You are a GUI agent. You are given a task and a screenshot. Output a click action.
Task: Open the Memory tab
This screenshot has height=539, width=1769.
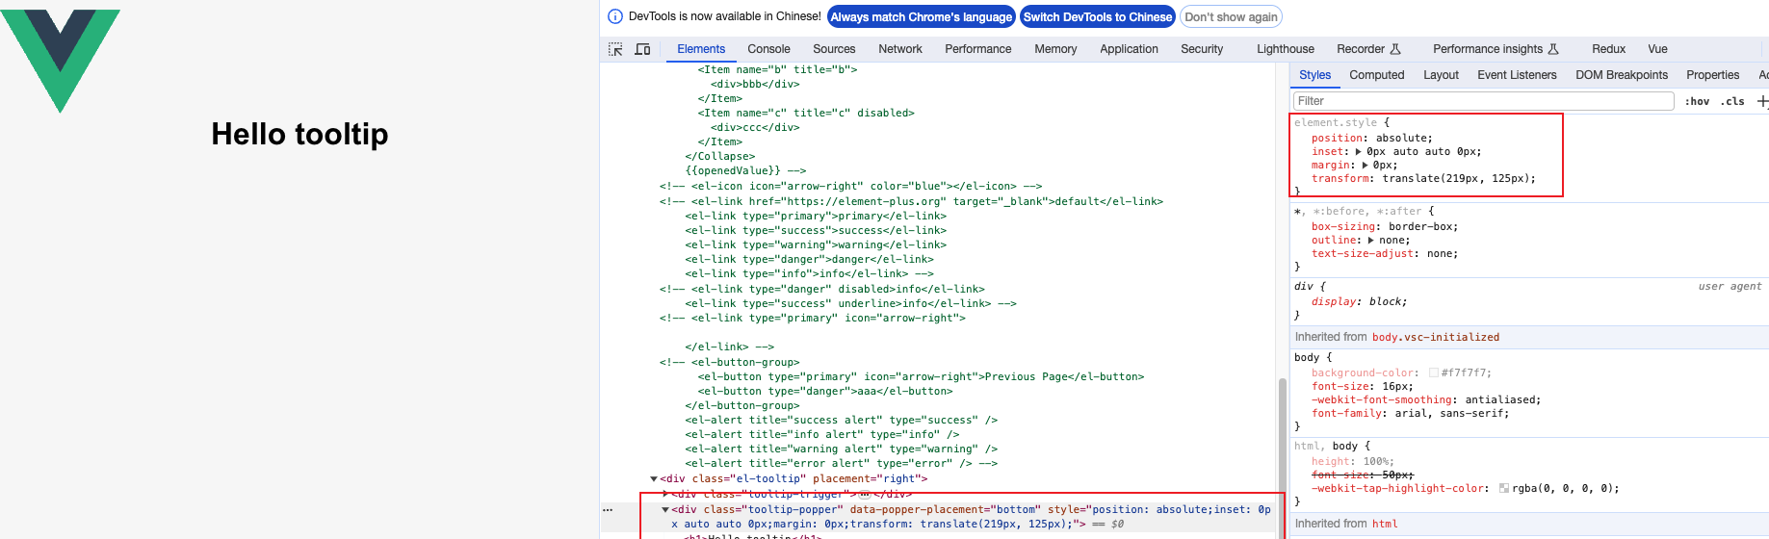(1055, 49)
